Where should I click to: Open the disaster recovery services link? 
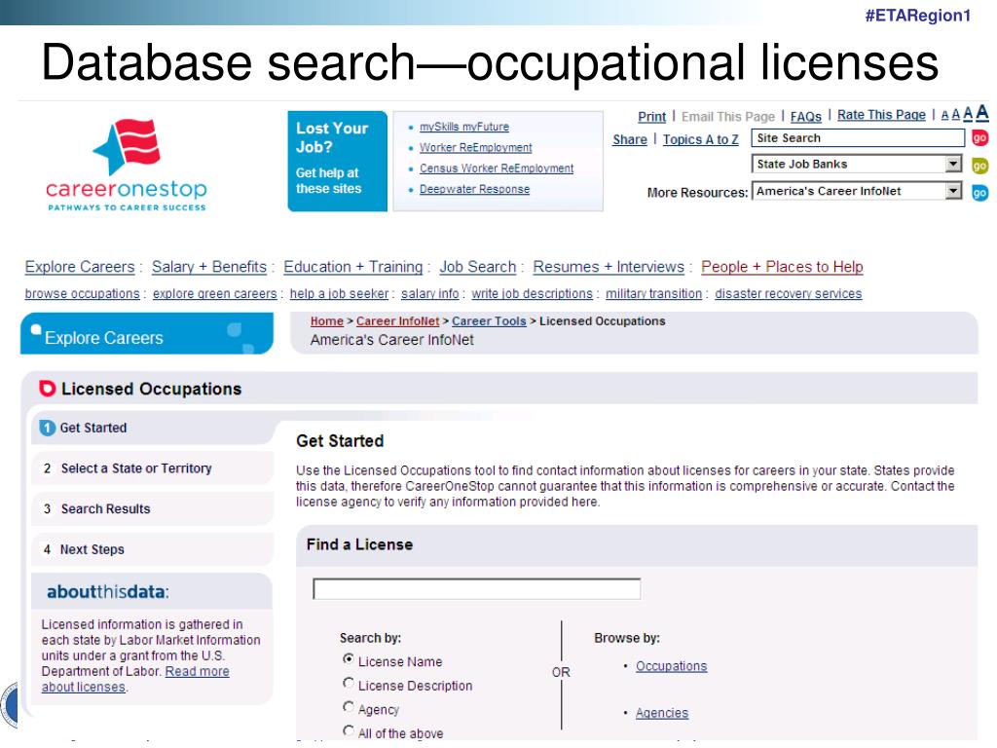coord(789,294)
